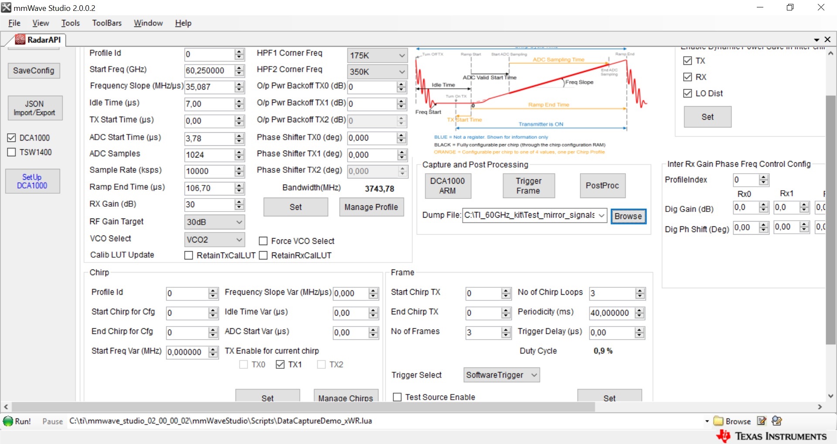Click the Sample Rate (ksps) field
The image size is (837, 444).
210,172
